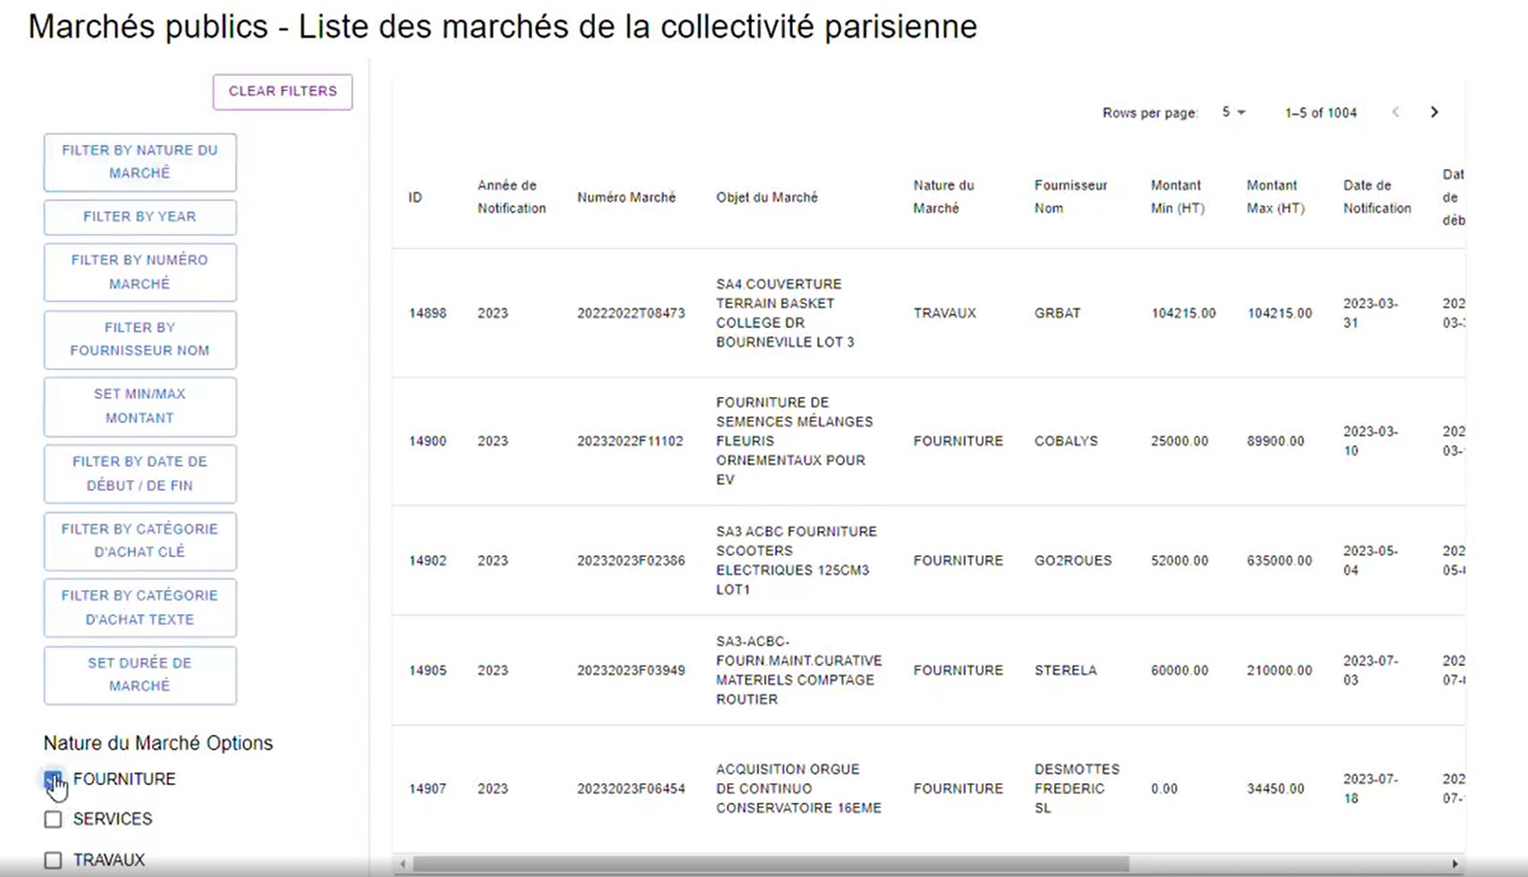Image resolution: width=1528 pixels, height=877 pixels.
Task: Open Filter by Catégorie d'Achat Clé
Action: (x=140, y=541)
